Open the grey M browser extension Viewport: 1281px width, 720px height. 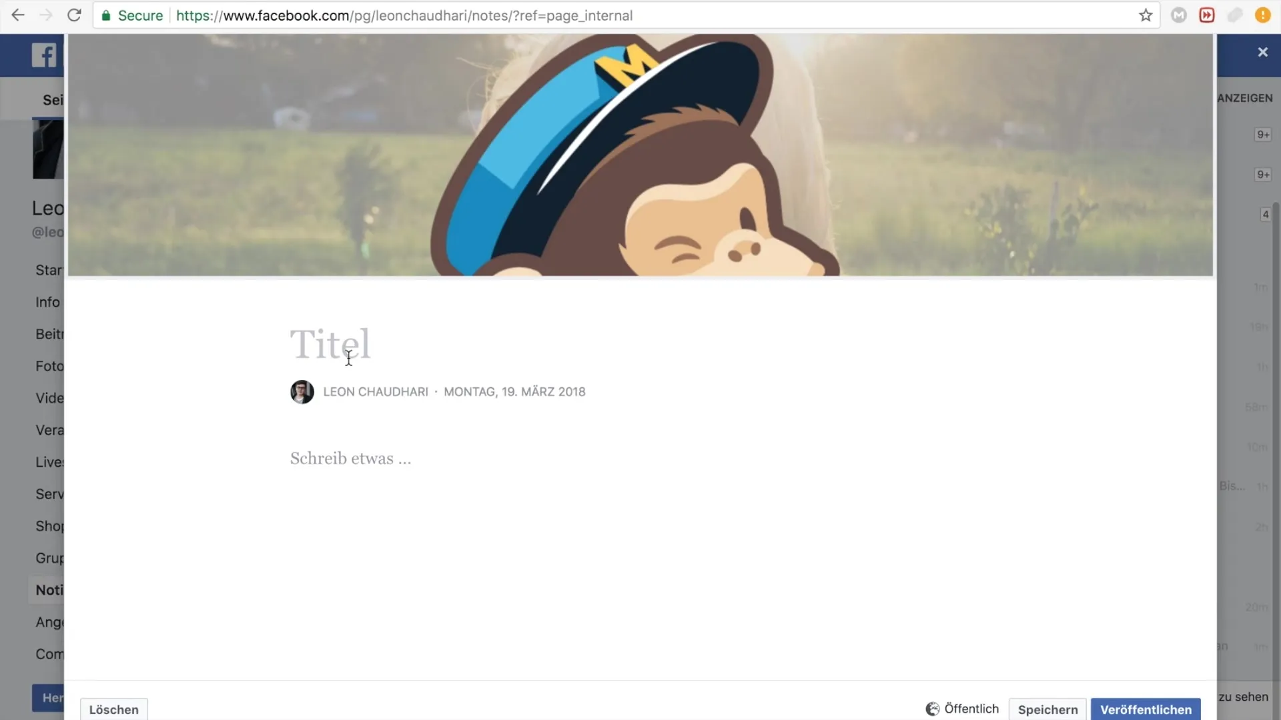tap(1179, 15)
